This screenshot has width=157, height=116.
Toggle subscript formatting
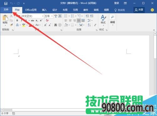pos(37,20)
